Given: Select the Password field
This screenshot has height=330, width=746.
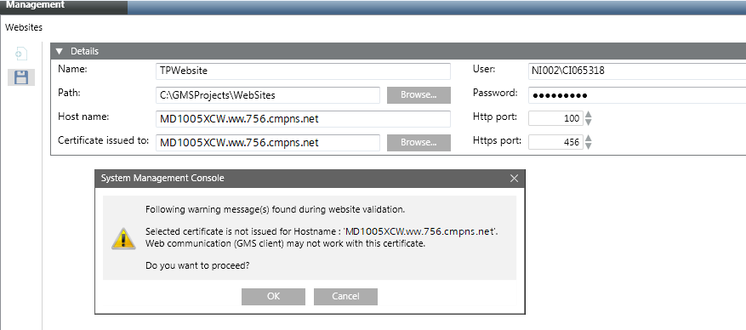Looking at the screenshot, I should [637, 95].
